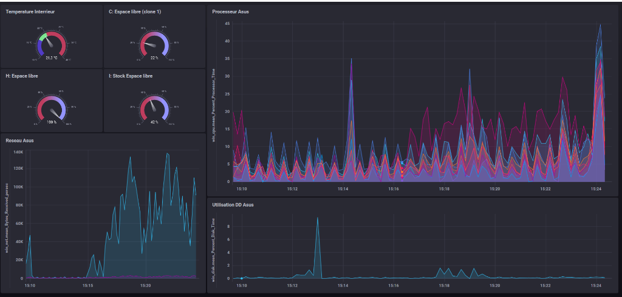
Task: Click 15:24 time label in Processeur Asus chart
Action: [596, 189]
